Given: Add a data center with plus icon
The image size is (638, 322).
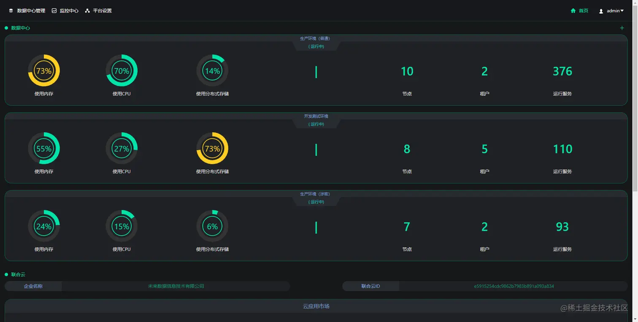Looking at the screenshot, I should pos(622,28).
